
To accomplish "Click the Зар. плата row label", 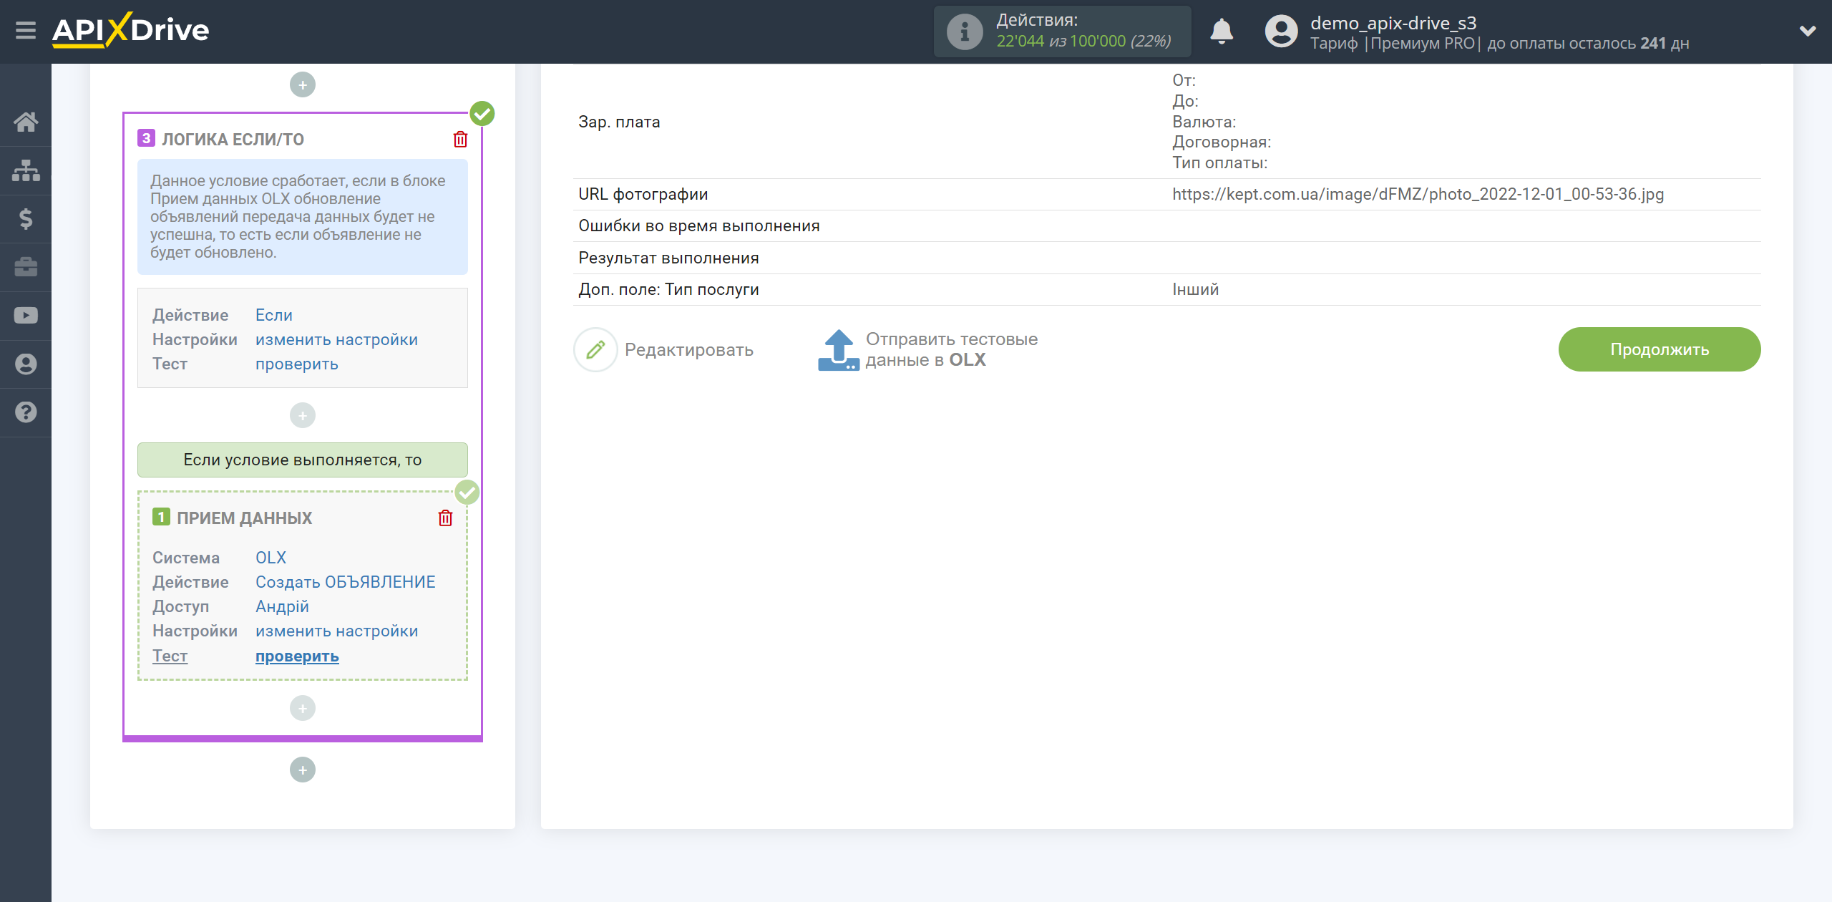I will pyautogui.click(x=620, y=122).
